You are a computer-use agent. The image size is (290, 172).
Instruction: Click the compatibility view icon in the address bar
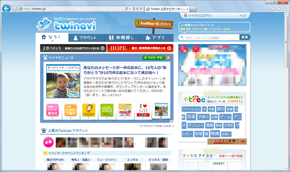click(134, 9)
